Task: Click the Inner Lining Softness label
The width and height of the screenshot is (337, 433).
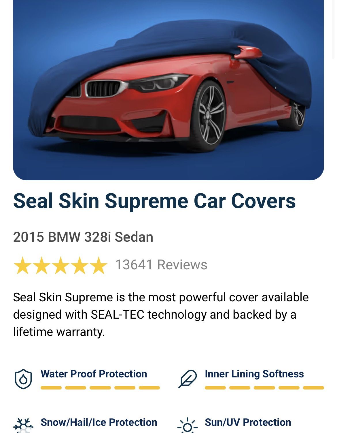Action: click(254, 374)
